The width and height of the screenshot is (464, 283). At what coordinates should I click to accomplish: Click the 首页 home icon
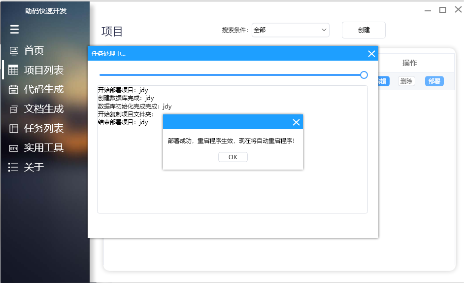pos(14,51)
